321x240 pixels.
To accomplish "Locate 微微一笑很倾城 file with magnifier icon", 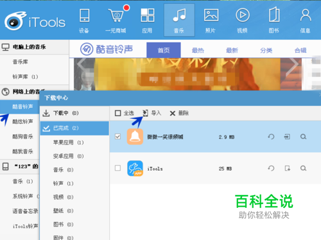I will coord(303,137).
